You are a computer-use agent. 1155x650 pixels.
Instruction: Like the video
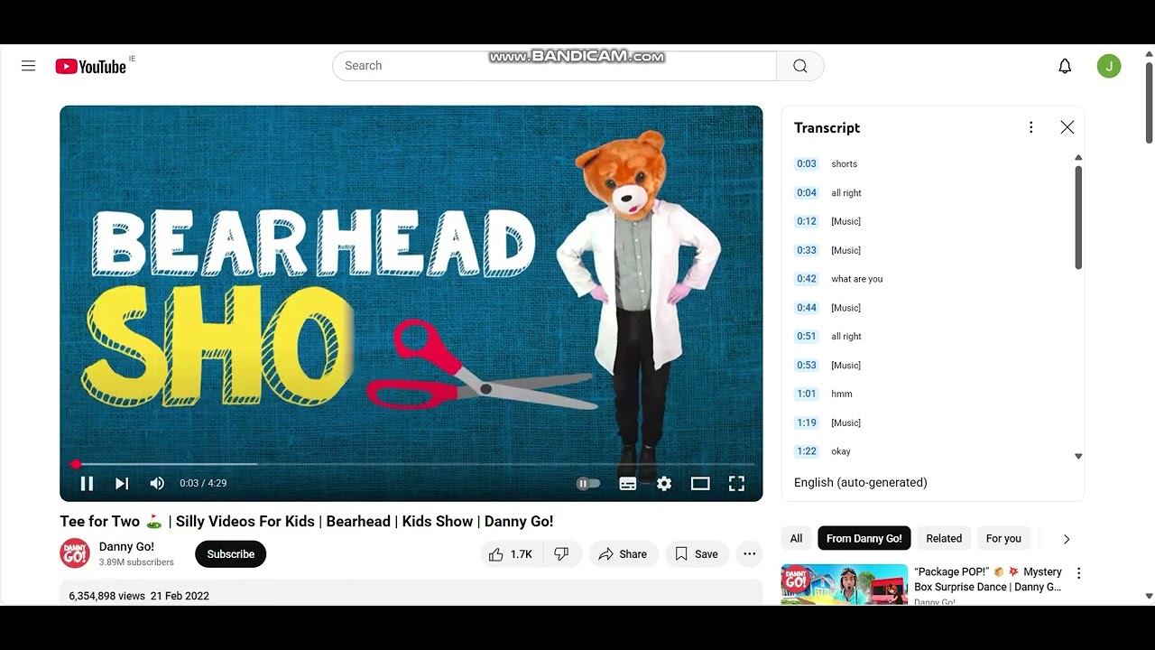click(510, 554)
